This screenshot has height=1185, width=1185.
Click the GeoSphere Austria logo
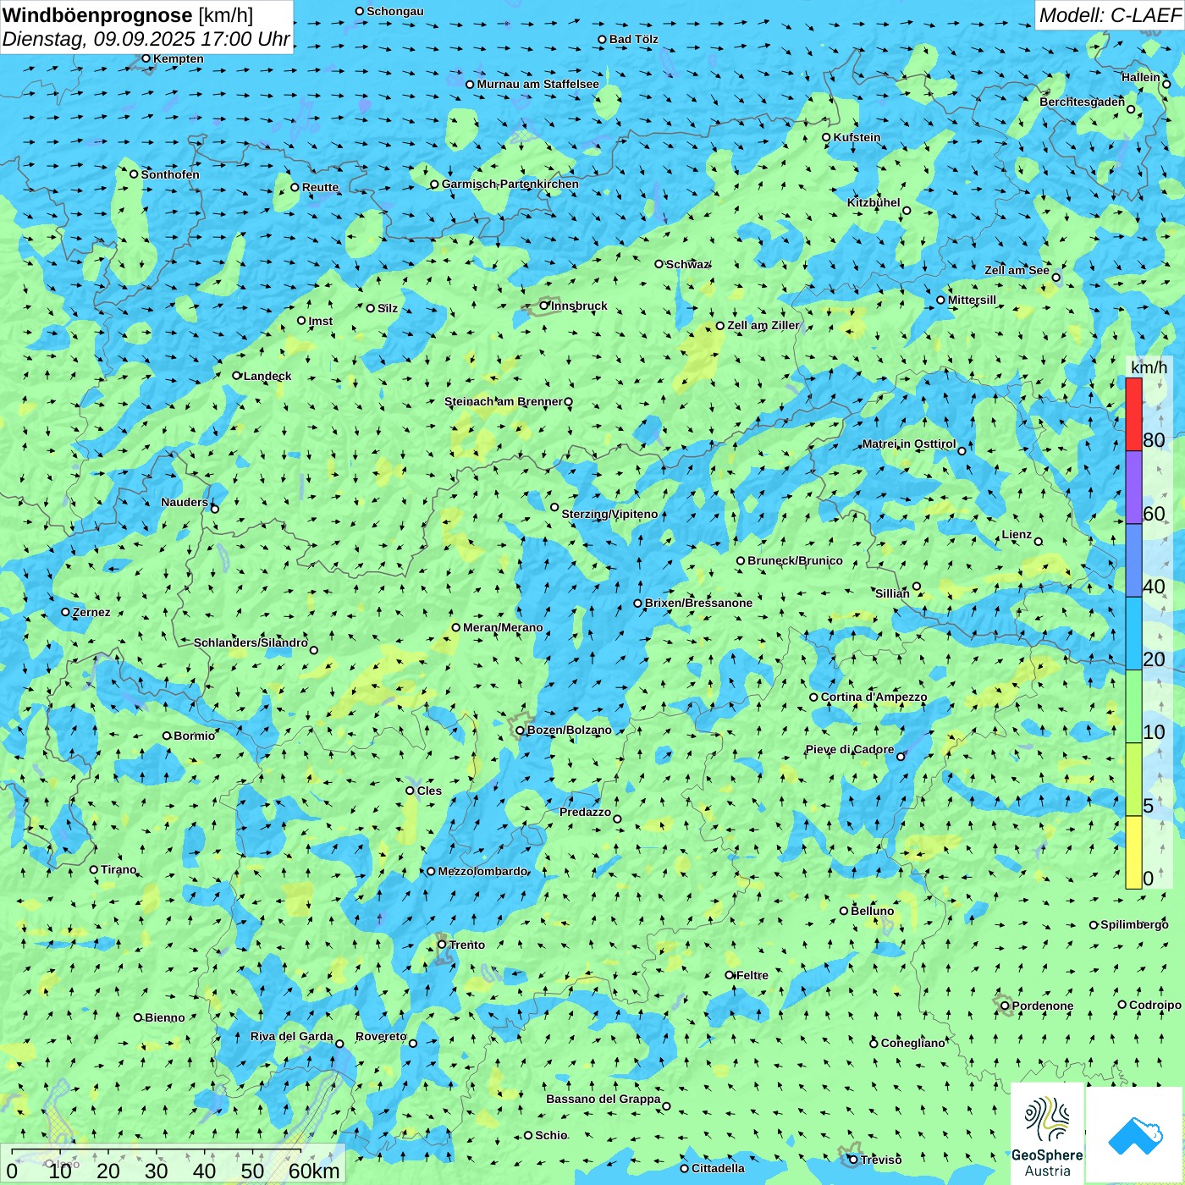pos(1047,1134)
